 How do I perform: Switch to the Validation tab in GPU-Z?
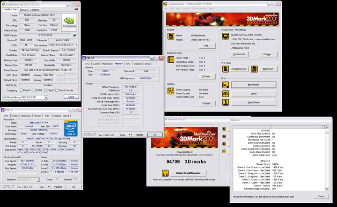pos(34,10)
